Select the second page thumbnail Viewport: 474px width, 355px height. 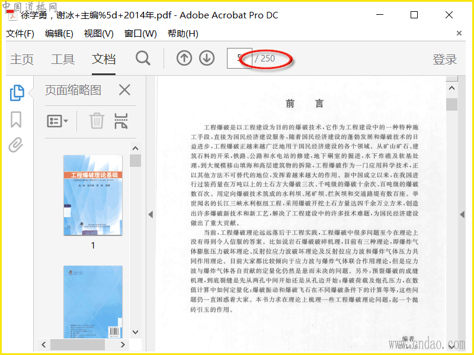93,302
